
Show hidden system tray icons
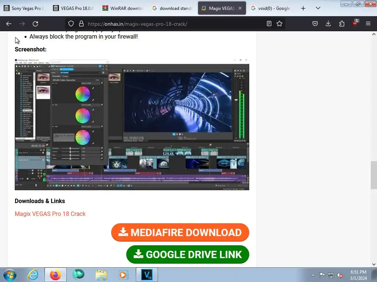(x=313, y=275)
